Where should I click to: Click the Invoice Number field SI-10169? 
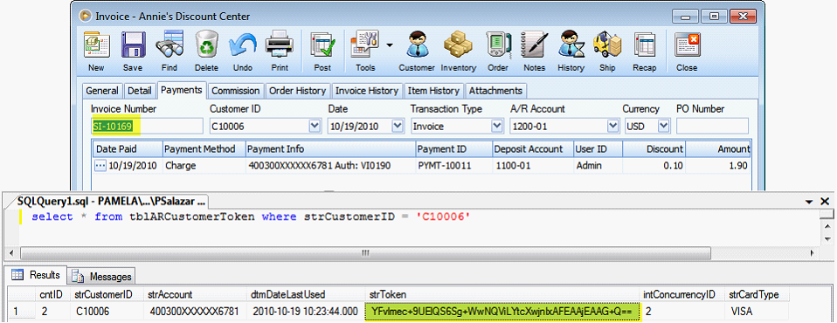pos(147,127)
